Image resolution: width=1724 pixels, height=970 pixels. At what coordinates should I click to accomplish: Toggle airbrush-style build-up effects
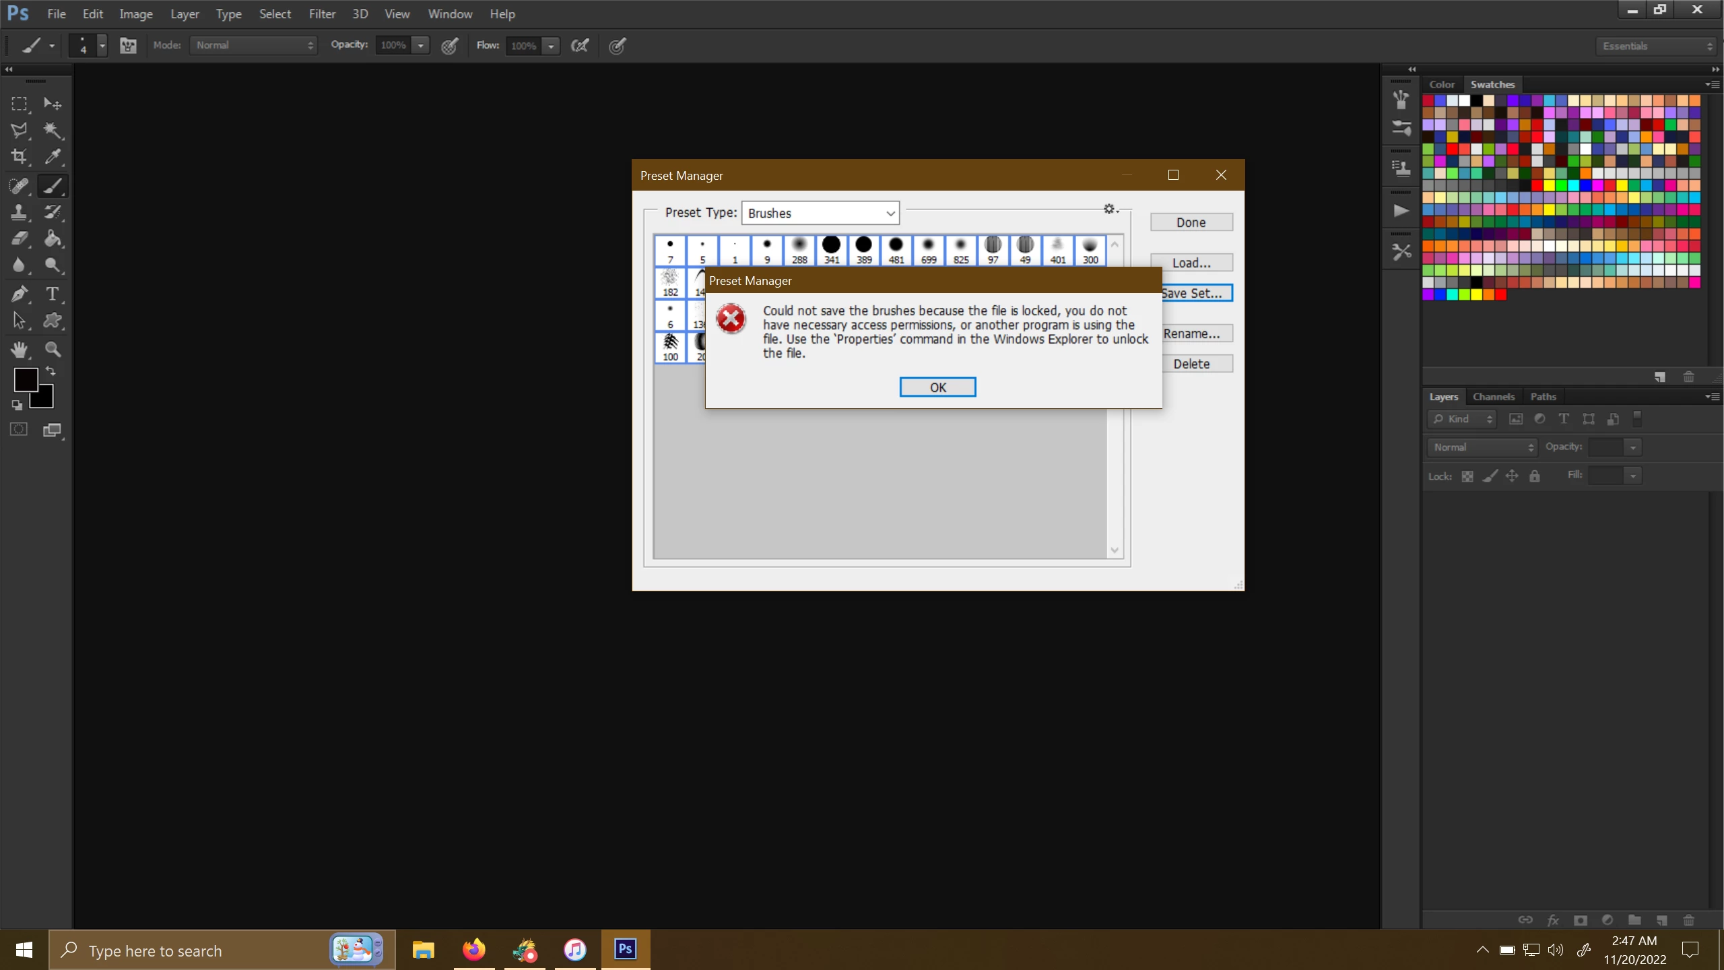click(580, 45)
